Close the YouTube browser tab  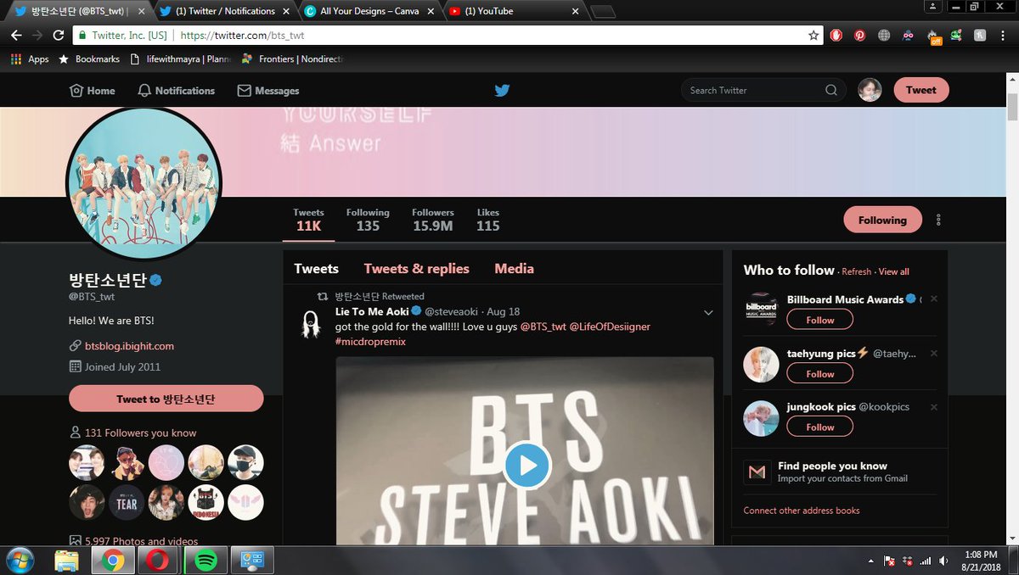pyautogui.click(x=576, y=11)
